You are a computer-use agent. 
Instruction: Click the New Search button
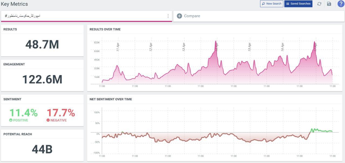pos(271,4)
